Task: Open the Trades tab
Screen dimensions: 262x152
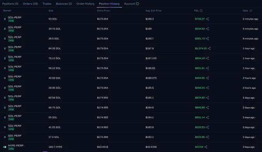Action: [47, 4]
